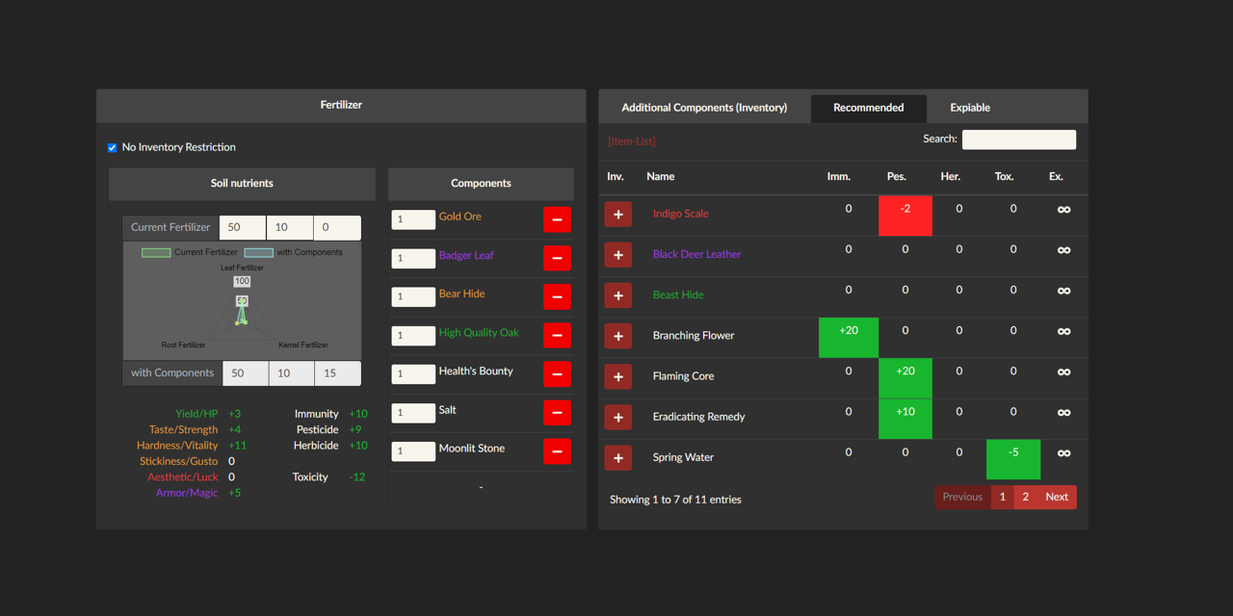Viewport: 1233px width, 616px height.
Task: Remove High Quality Oak with its minus button
Action: pyautogui.click(x=557, y=335)
